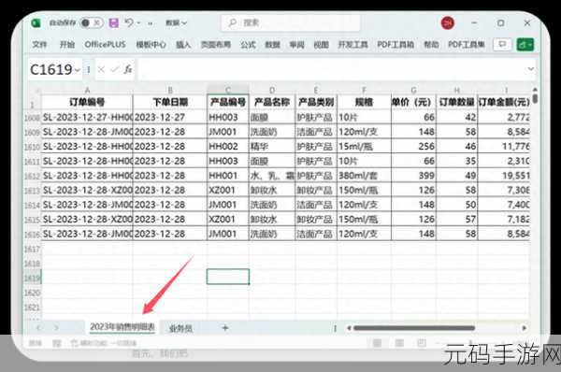Click the horizontal scrollbar thumb
This screenshot has height=372, width=561.
point(414,328)
